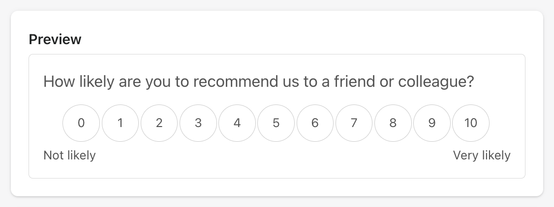Screen dimensions: 554x207
Task: Select the number 3 rating
Action: point(198,123)
